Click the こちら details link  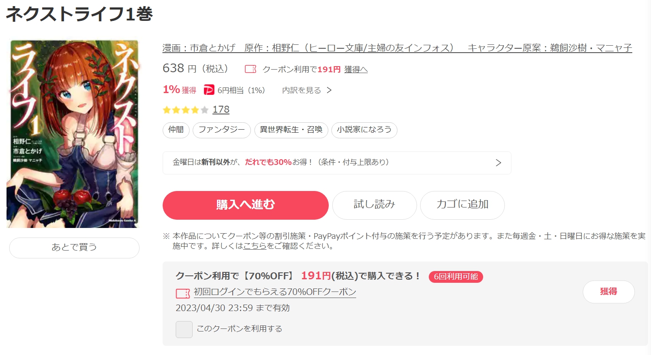pyautogui.click(x=255, y=246)
